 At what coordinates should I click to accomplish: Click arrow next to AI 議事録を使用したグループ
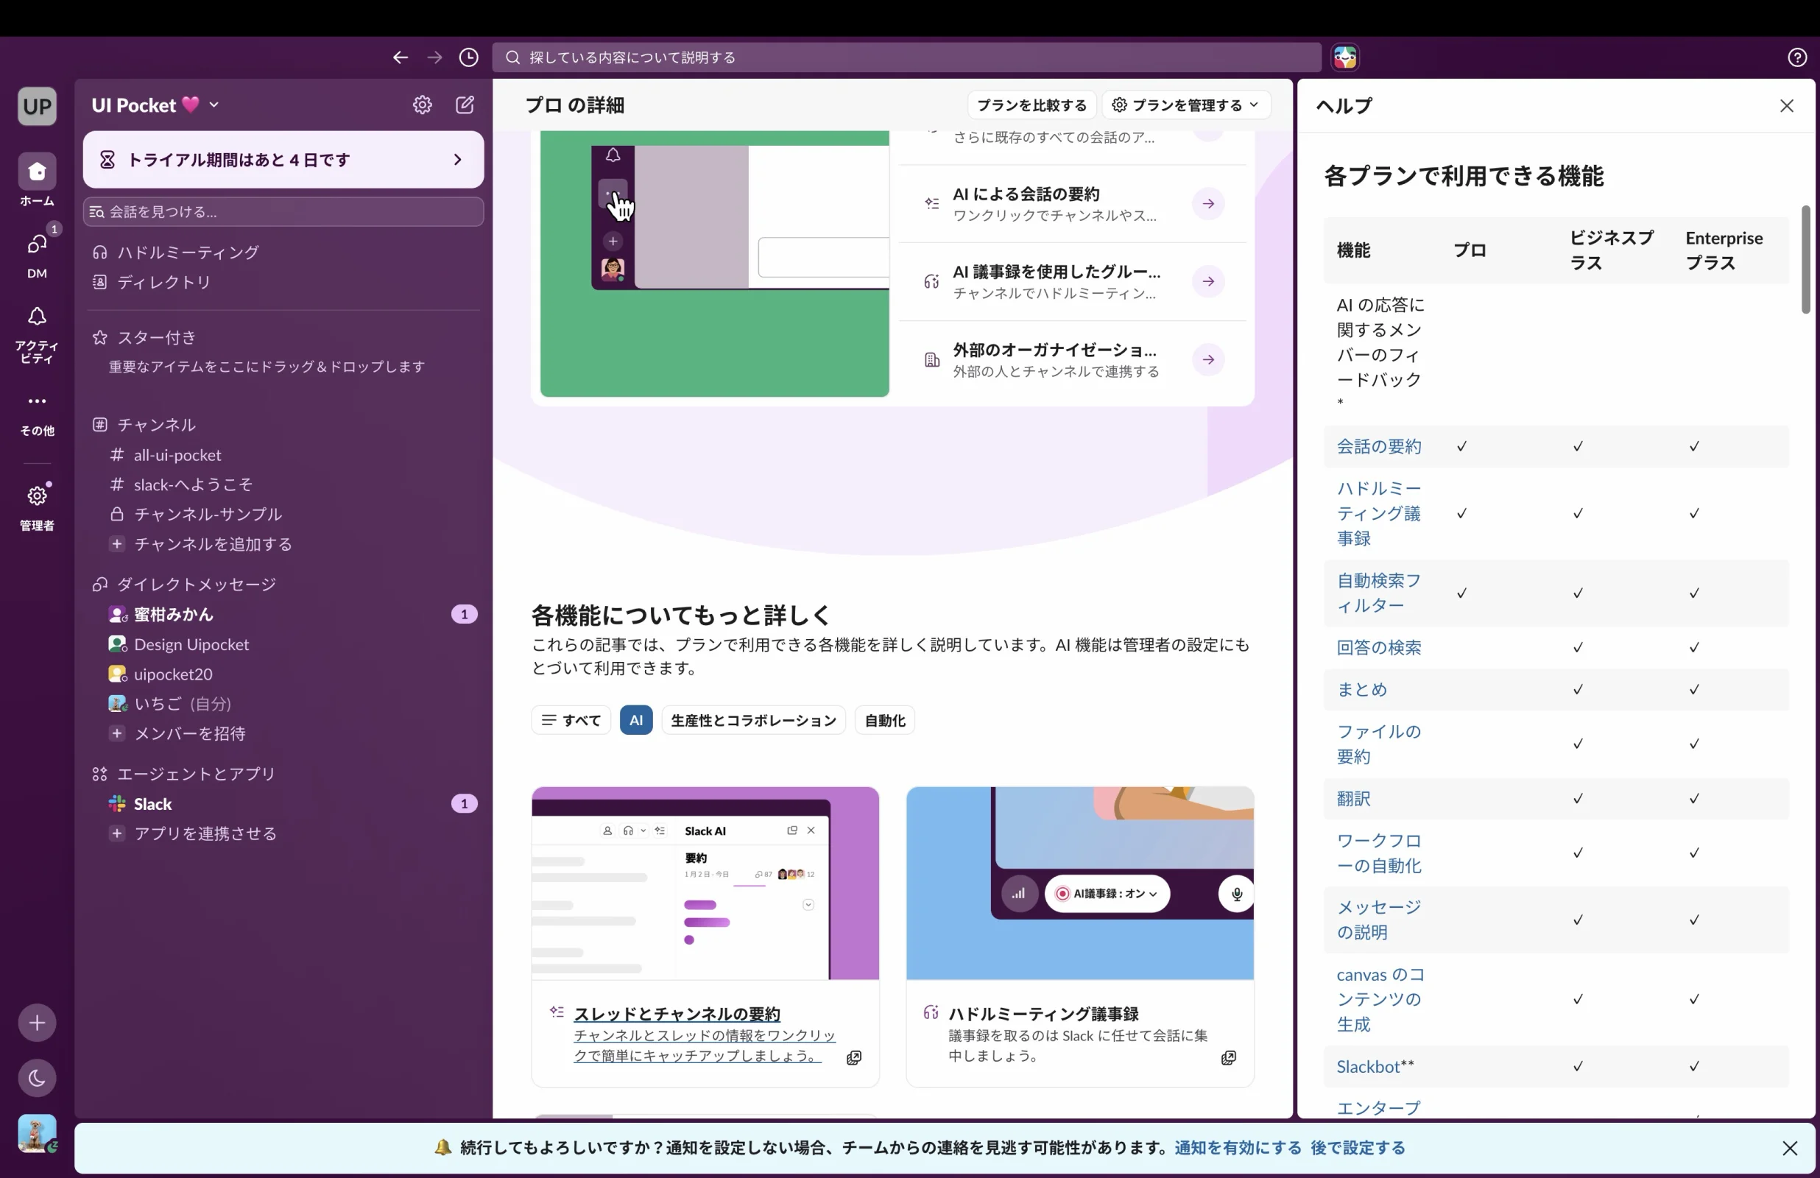[1208, 281]
